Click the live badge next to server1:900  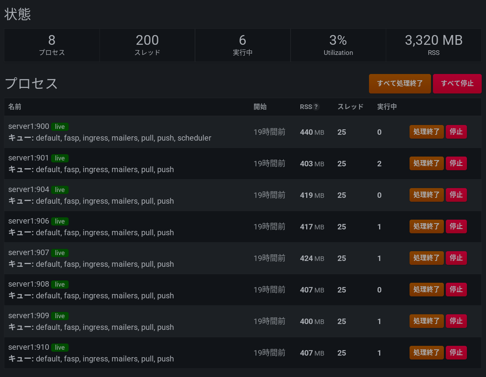pyautogui.click(x=60, y=127)
